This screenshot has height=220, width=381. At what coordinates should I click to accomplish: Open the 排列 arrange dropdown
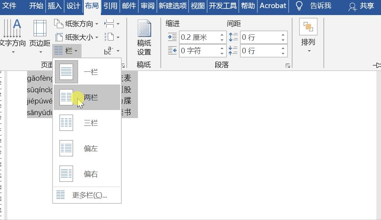[308, 36]
